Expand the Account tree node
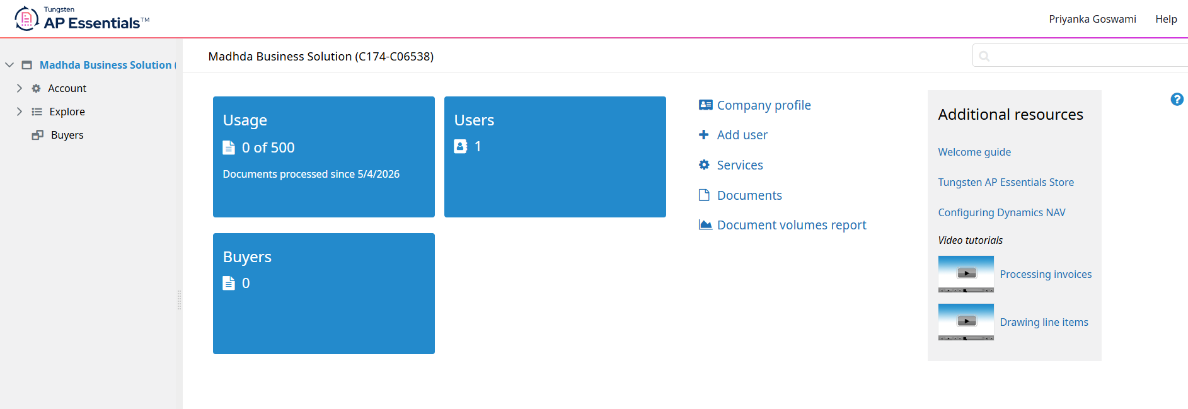Image resolution: width=1188 pixels, height=409 pixels. [19, 88]
